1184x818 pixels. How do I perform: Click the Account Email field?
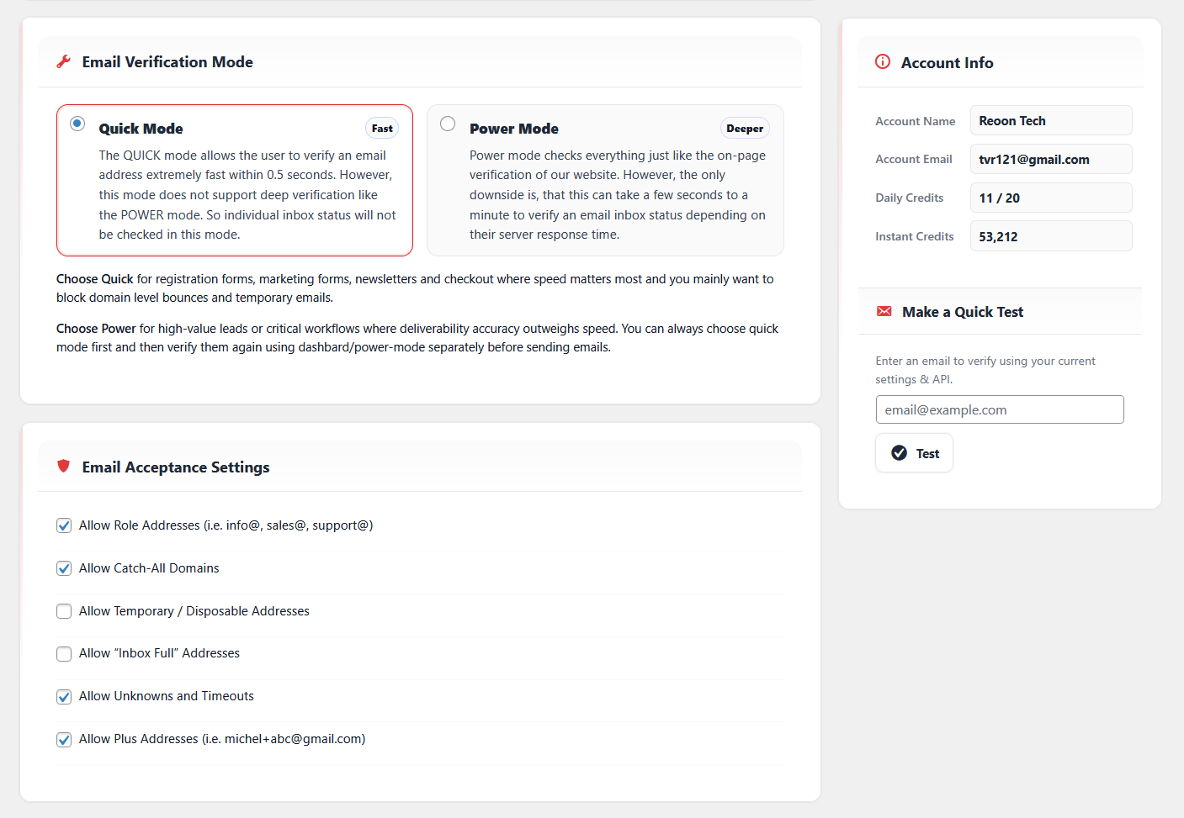tap(1050, 159)
